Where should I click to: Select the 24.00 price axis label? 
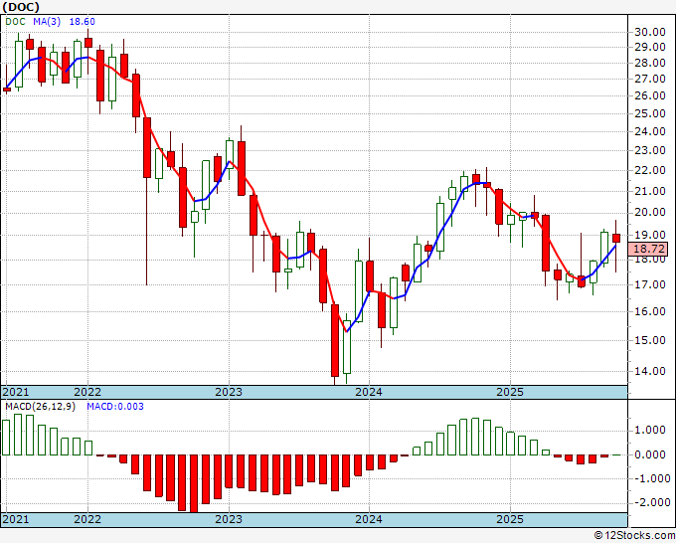[650, 131]
